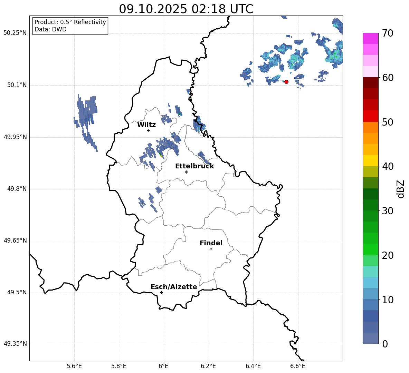409x373 pixels.
Task: Click the 49.8°N latitude label
Action: pos(17,189)
